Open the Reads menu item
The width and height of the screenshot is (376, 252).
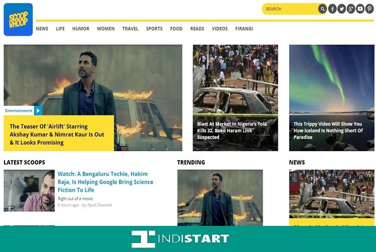click(197, 29)
